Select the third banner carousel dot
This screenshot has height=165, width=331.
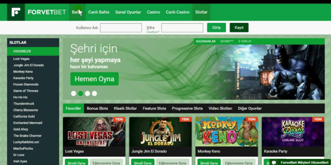[87, 94]
